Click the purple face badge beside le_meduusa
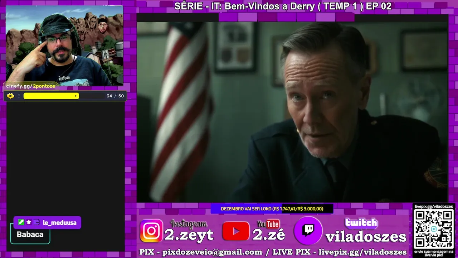This screenshot has height=258, width=458. point(36,222)
